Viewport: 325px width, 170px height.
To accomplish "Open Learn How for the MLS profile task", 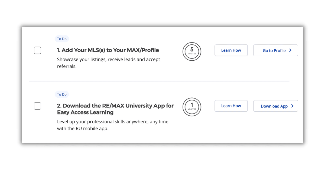I will click(231, 50).
